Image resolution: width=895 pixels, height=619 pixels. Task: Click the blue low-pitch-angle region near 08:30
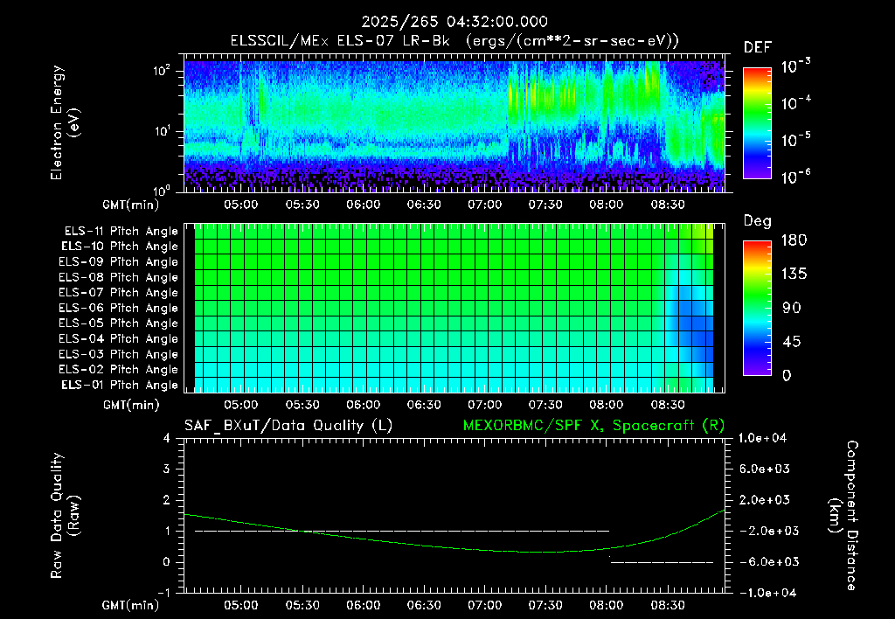692,323
